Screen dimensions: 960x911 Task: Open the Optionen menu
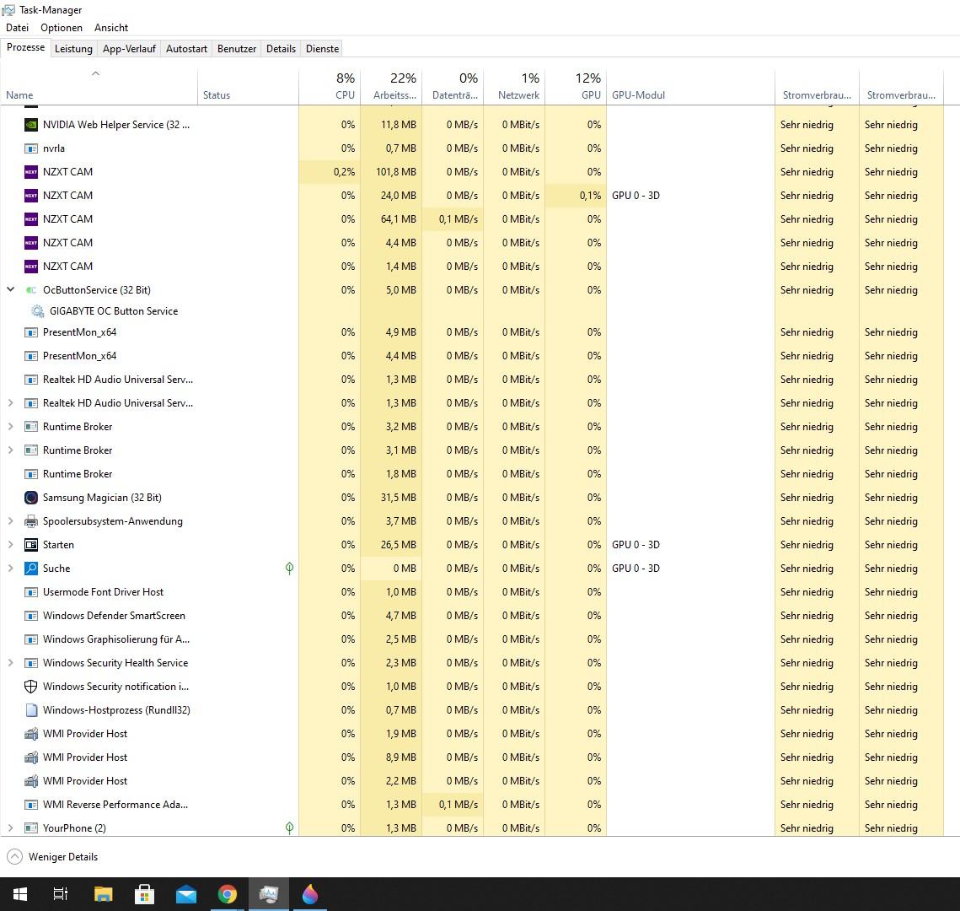(x=62, y=28)
